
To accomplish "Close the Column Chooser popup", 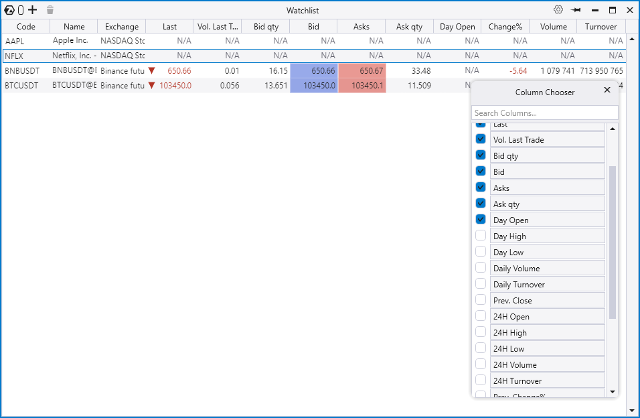I will (607, 90).
